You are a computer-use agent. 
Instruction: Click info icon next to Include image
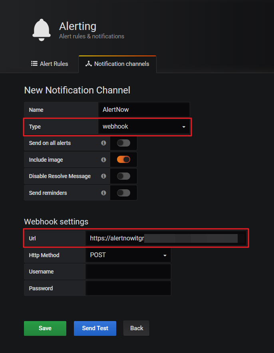(x=103, y=160)
